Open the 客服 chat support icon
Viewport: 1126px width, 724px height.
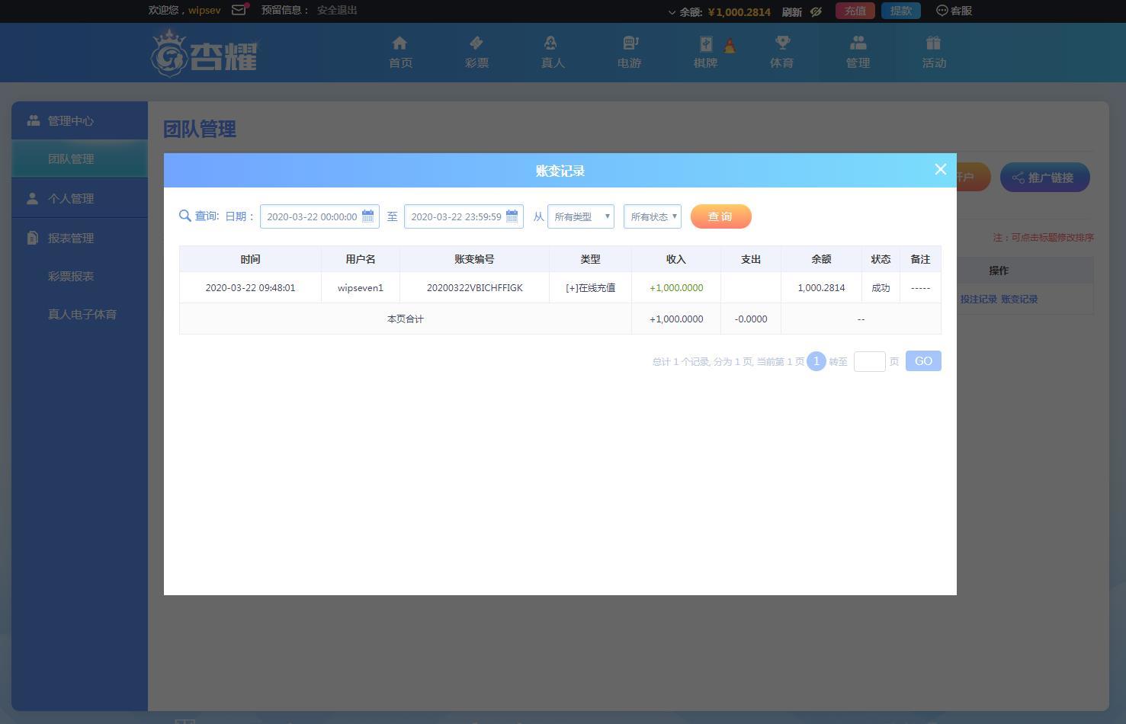point(942,11)
